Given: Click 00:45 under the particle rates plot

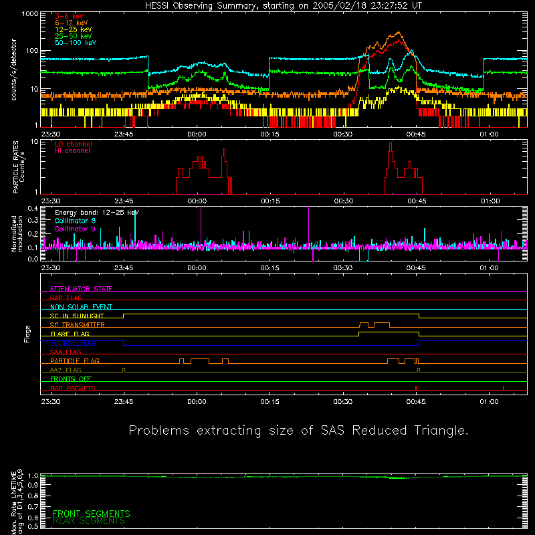Looking at the screenshot, I should coord(417,201).
